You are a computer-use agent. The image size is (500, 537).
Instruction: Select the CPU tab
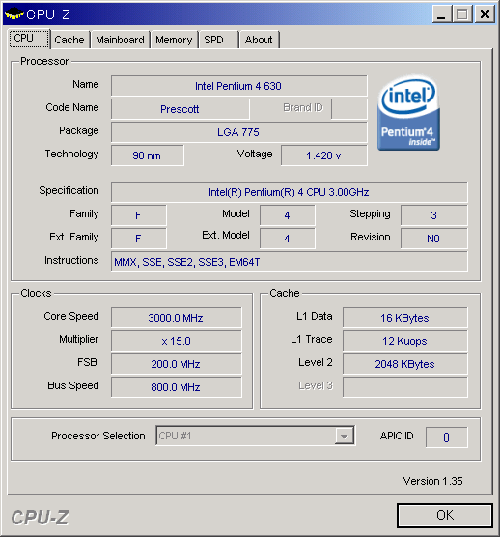[29, 38]
